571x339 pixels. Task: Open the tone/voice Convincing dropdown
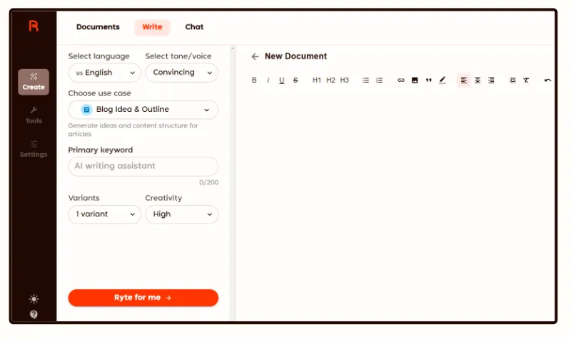[x=182, y=73]
